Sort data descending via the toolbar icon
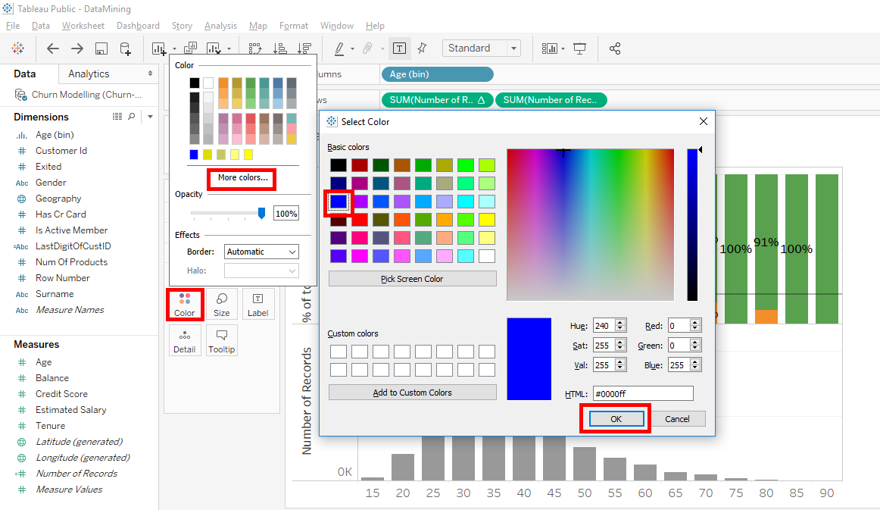The image size is (880, 510). [x=304, y=48]
